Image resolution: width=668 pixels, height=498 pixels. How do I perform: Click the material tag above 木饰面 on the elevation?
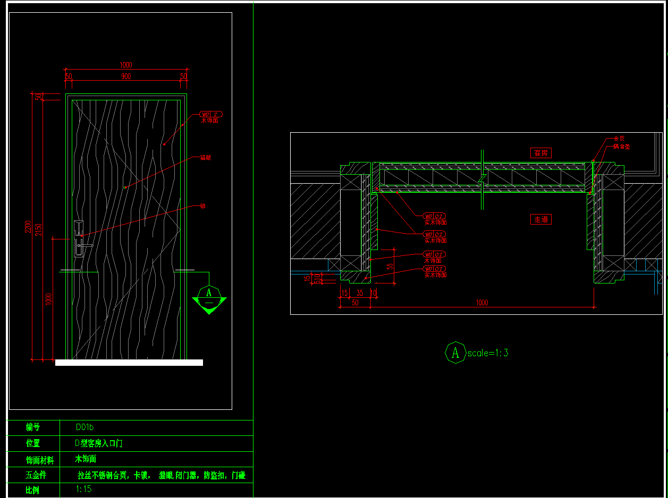pyautogui.click(x=211, y=114)
